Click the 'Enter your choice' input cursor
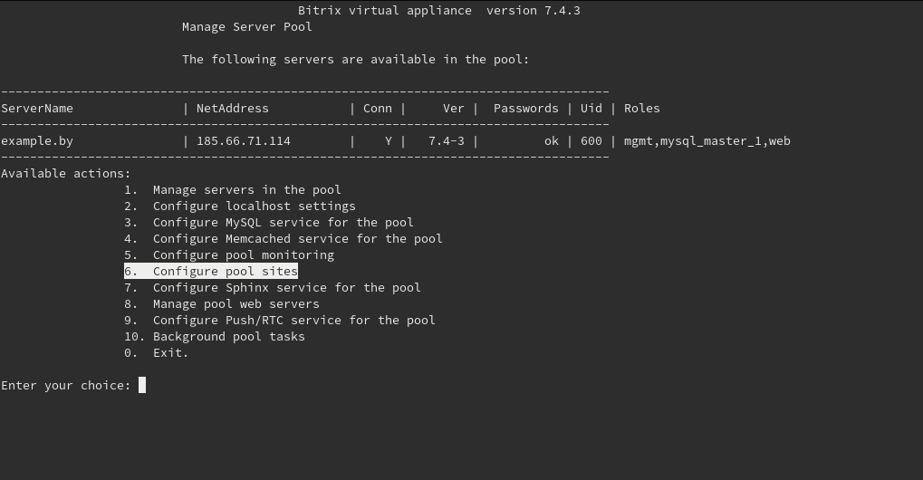The image size is (923, 480). coord(142,386)
